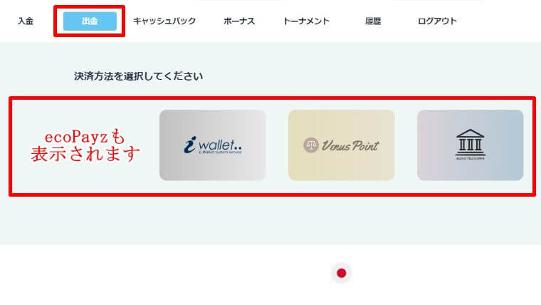Click the 決済方法を選択してください heading
This screenshot has width=541, height=305.
pos(138,76)
